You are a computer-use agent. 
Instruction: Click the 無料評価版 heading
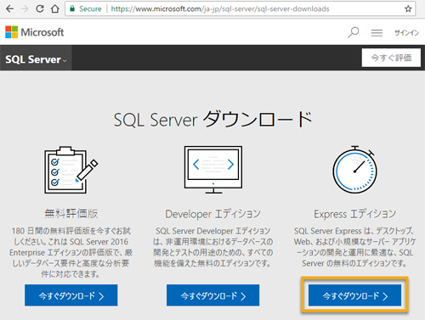click(71, 214)
